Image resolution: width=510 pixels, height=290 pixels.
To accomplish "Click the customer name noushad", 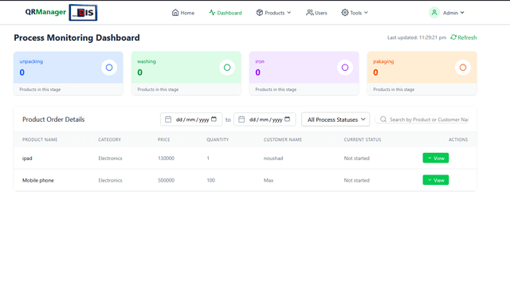I will click(x=273, y=159).
